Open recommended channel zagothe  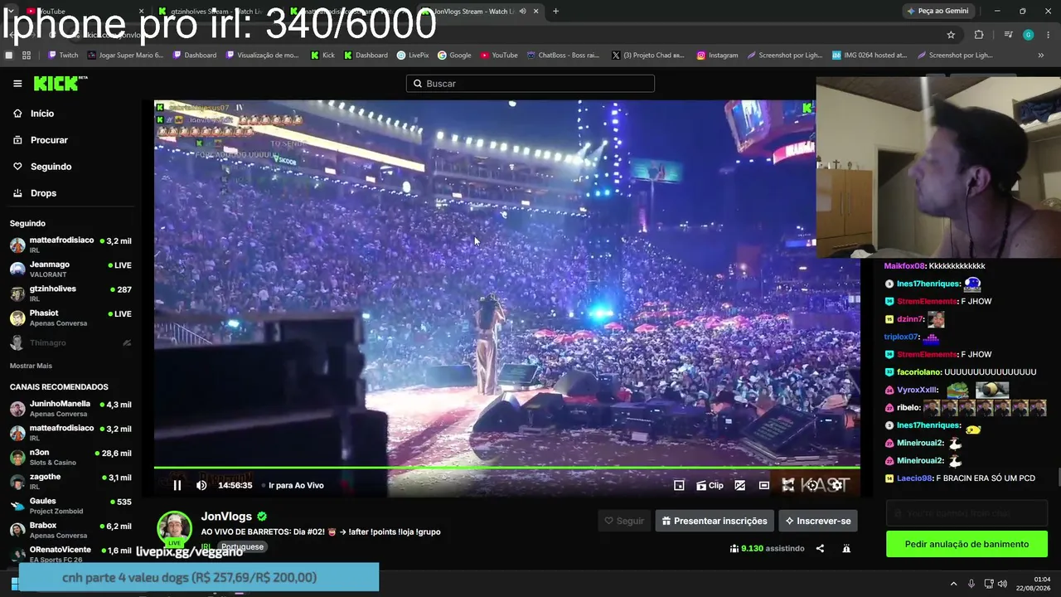tap(70, 481)
